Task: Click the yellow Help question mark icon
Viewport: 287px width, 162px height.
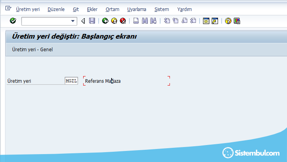Action: point(228,21)
